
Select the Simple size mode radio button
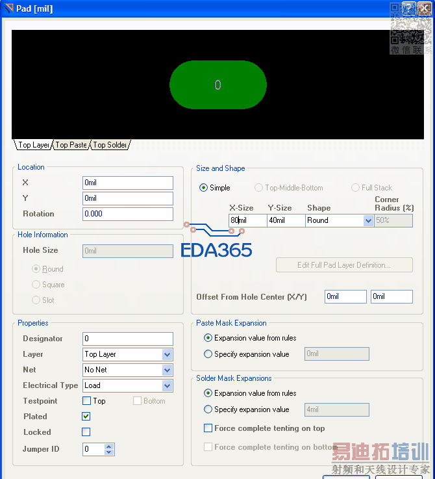click(x=203, y=188)
